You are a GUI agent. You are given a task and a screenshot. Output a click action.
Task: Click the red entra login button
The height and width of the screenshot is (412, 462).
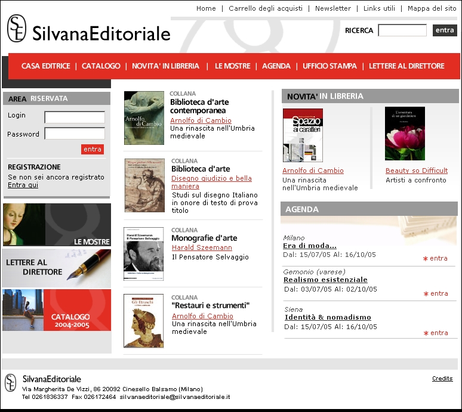(93, 149)
